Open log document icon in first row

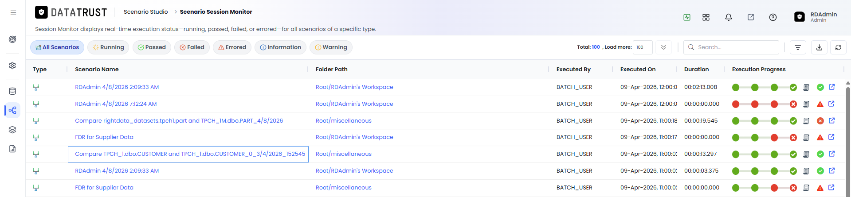click(806, 87)
